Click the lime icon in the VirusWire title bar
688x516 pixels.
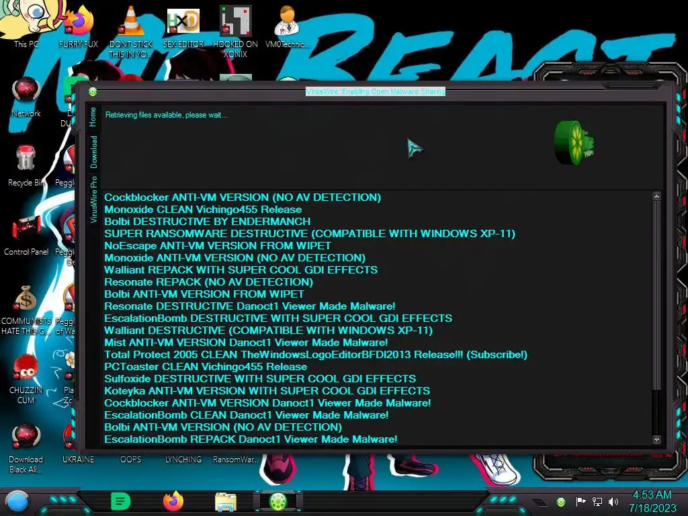click(93, 91)
